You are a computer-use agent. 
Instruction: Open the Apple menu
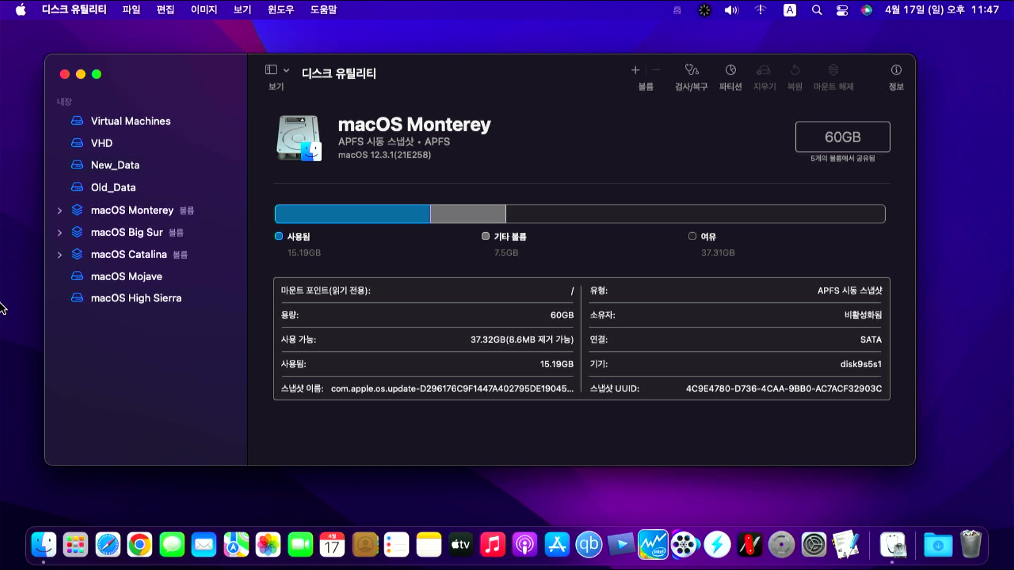(21, 9)
